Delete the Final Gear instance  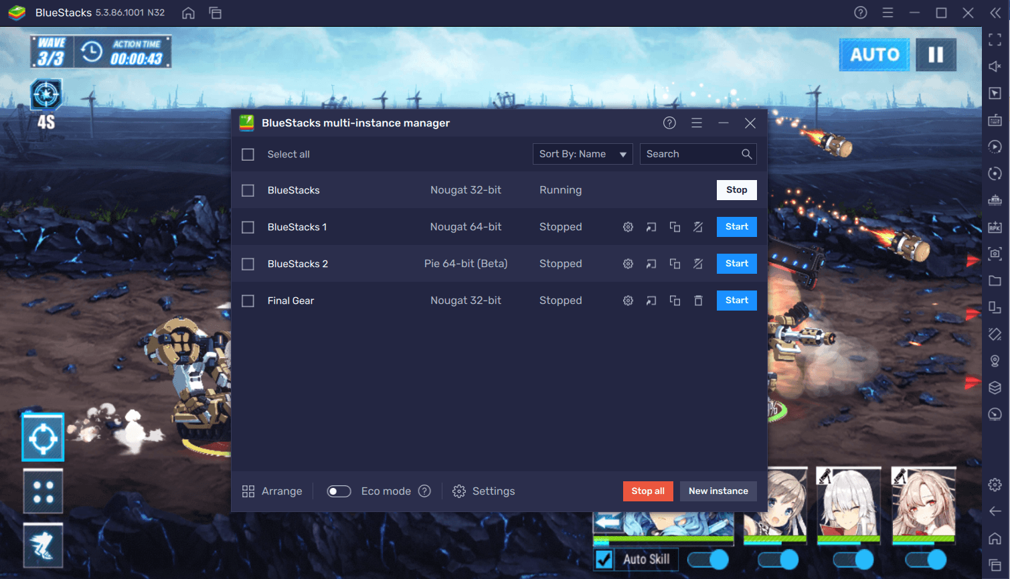[x=698, y=301]
